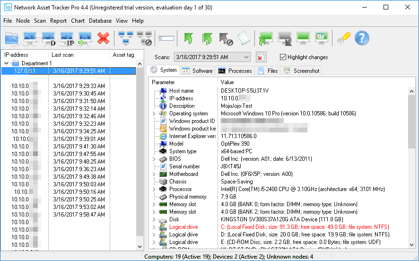
Task: Select the 127.0.0.1 node row
Action: (x=69, y=71)
